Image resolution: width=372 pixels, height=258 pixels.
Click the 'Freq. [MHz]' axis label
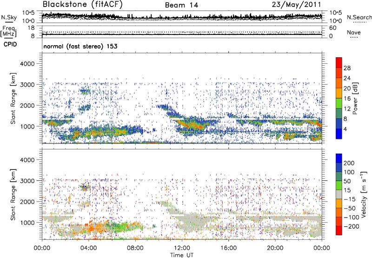[x=8, y=32]
